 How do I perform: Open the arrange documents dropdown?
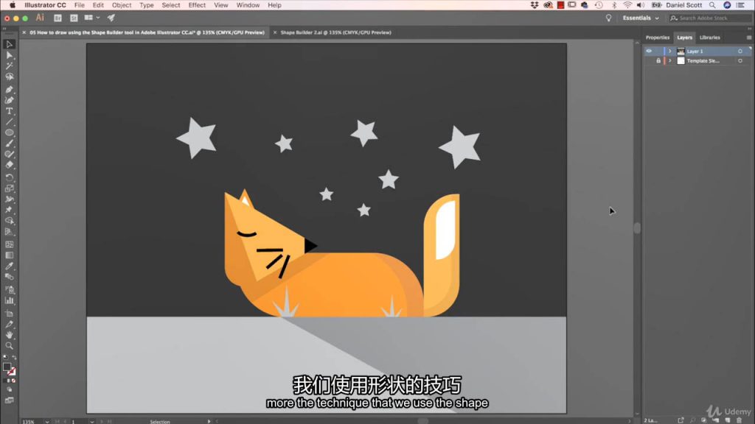(x=91, y=18)
